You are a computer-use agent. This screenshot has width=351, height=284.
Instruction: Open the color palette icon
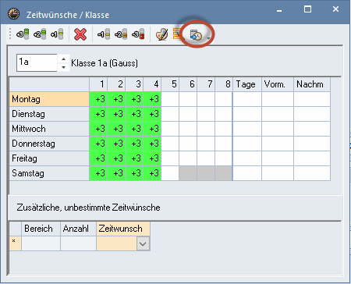[x=161, y=34]
